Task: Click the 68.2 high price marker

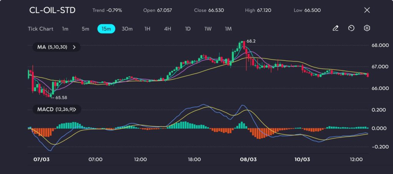Action: (251, 41)
